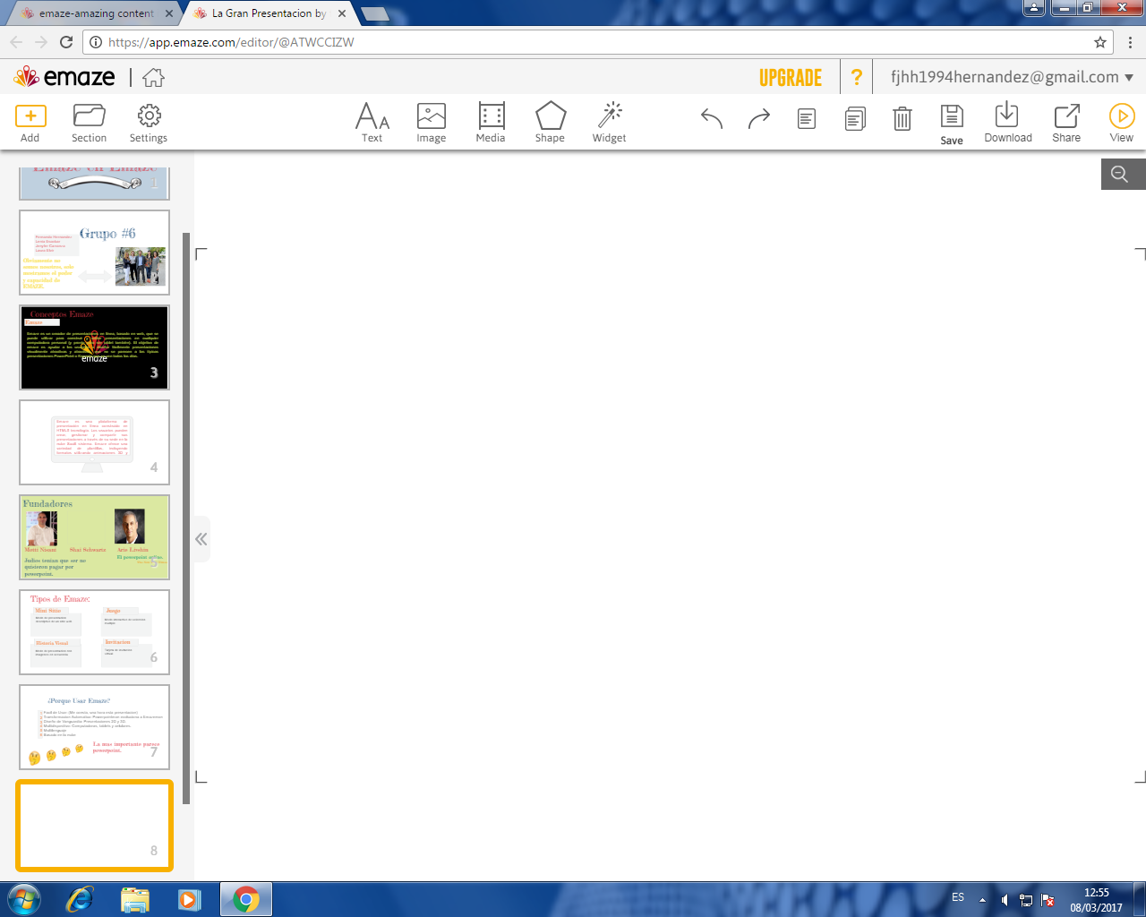
Task: Show hidden system tray icons
Action: point(982,899)
